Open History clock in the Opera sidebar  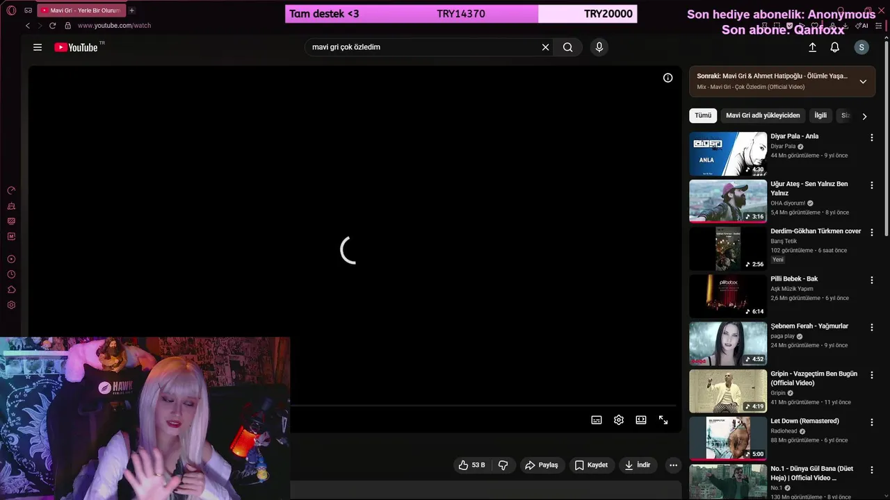pos(11,274)
